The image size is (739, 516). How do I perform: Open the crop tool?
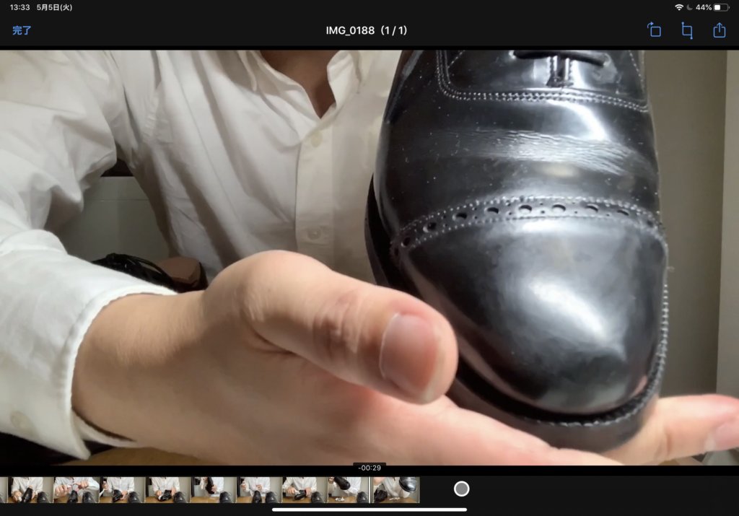(x=687, y=30)
